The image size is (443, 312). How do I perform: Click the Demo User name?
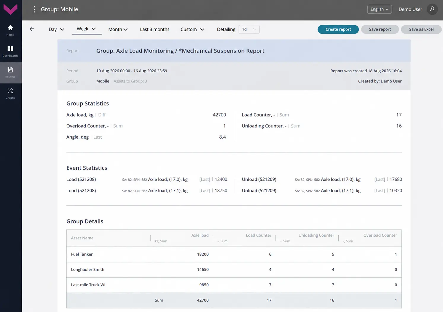coord(410,9)
